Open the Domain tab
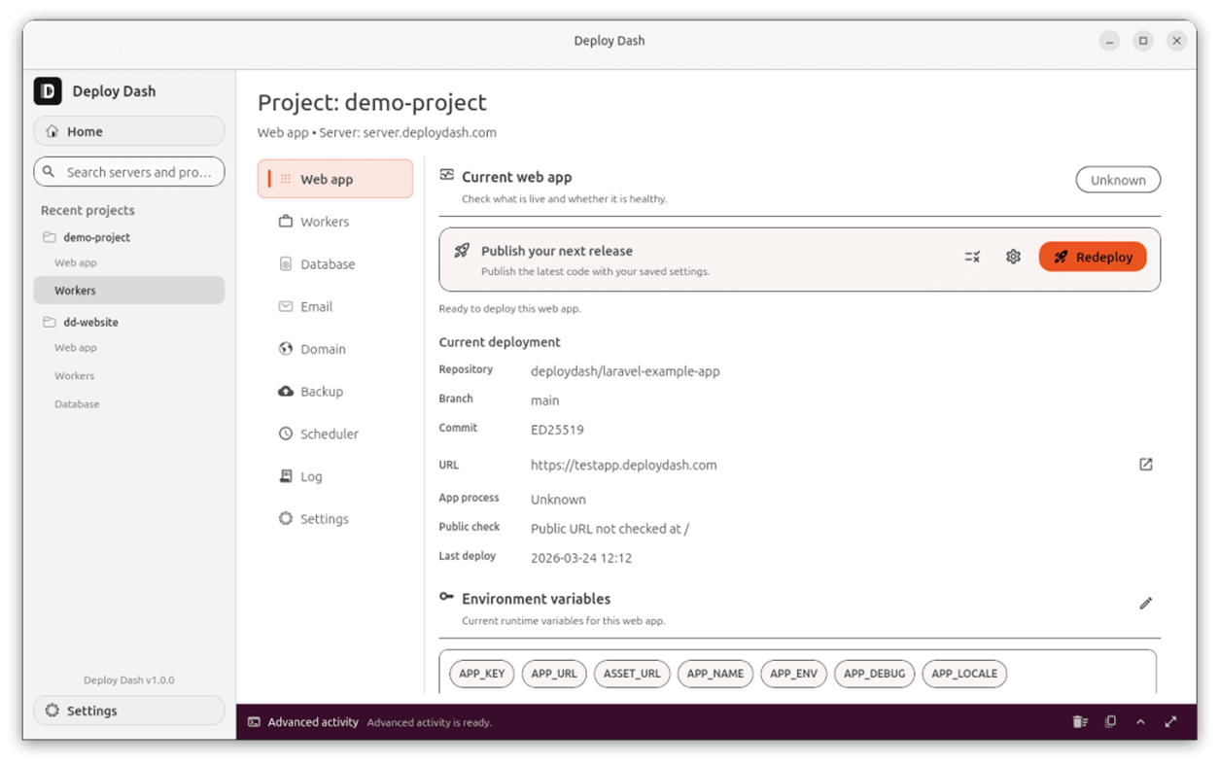 [x=335, y=349]
